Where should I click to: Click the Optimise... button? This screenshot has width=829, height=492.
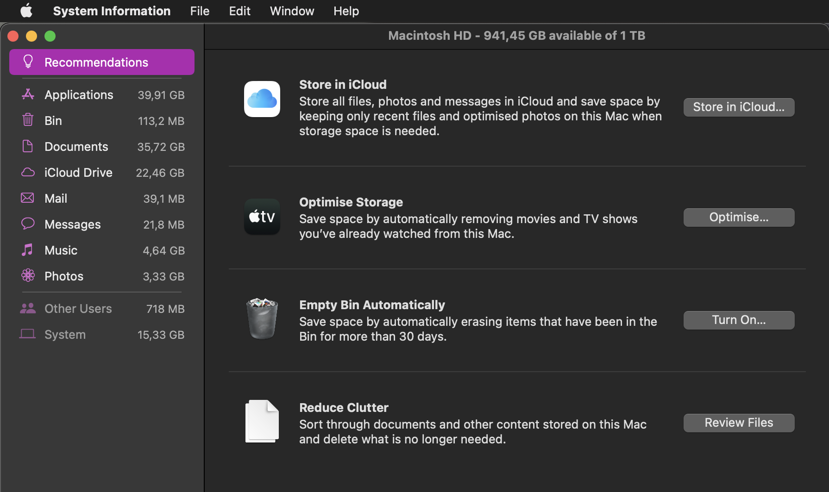pyautogui.click(x=739, y=217)
